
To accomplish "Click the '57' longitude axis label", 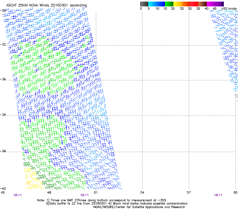I will pos(189,193).
